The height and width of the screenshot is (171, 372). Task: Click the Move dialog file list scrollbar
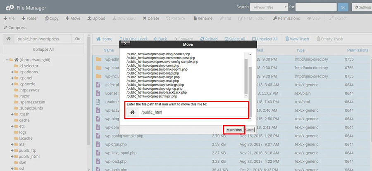pos(246,74)
